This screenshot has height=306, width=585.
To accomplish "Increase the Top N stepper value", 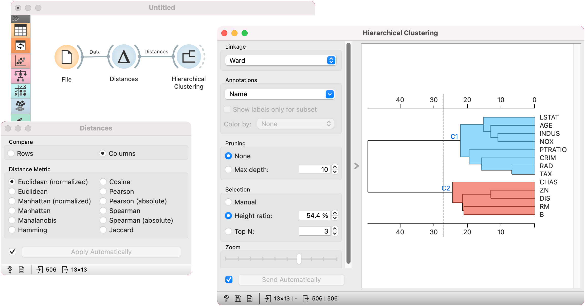I will pos(335,229).
